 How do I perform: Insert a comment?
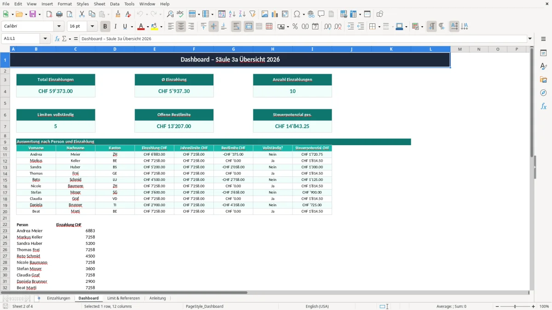[321, 14]
